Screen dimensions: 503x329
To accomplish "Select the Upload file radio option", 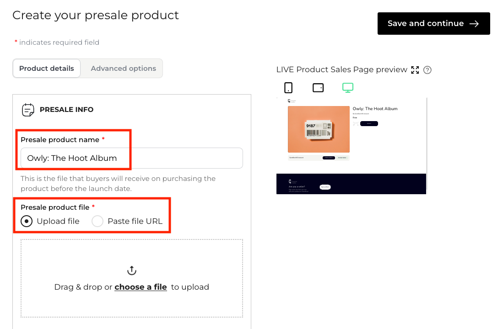I will (27, 221).
